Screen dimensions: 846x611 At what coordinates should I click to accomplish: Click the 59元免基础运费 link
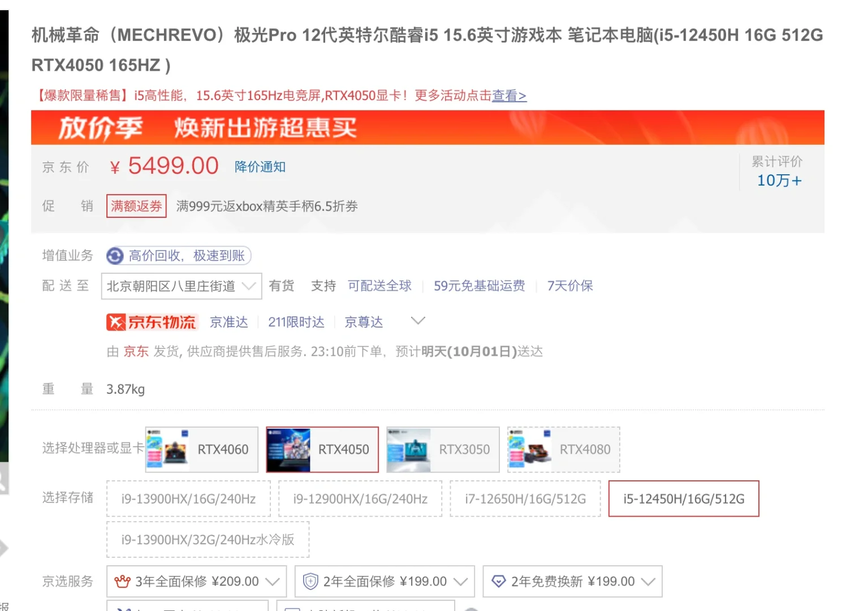point(480,286)
